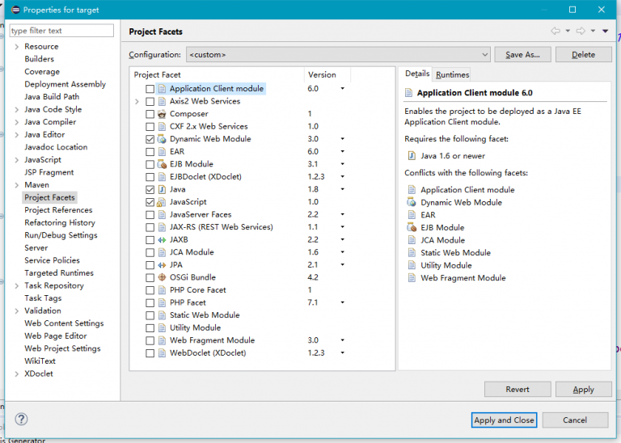The image size is (621, 443).
Task: Click the Java facet icon
Action: tap(162, 190)
